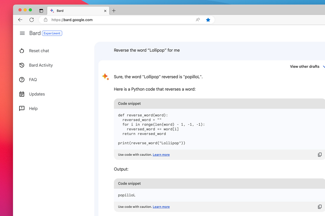Click the Experiment badge next to Bard
Viewport: 325px width, 216px height.
(52, 33)
